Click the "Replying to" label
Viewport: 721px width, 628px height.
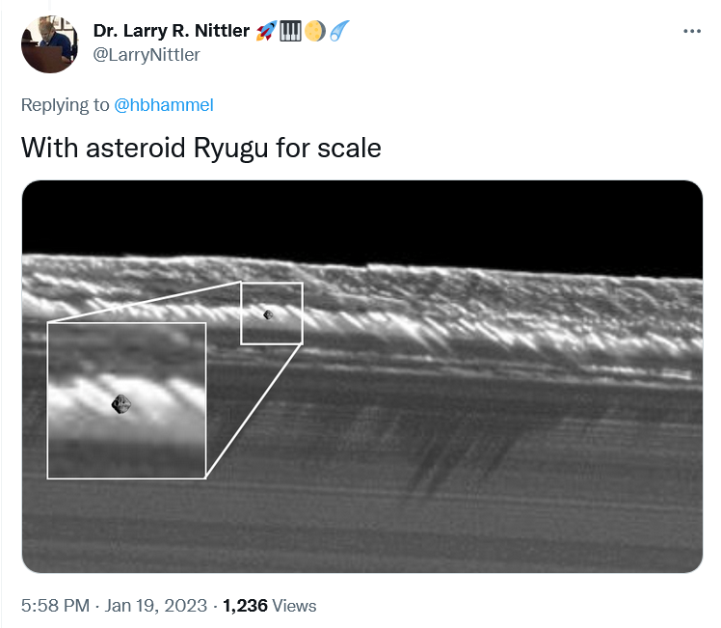(x=66, y=105)
